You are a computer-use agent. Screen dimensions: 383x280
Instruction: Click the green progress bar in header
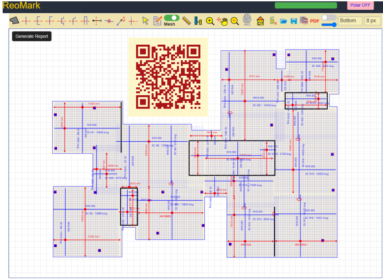pyautogui.click(x=305, y=5)
